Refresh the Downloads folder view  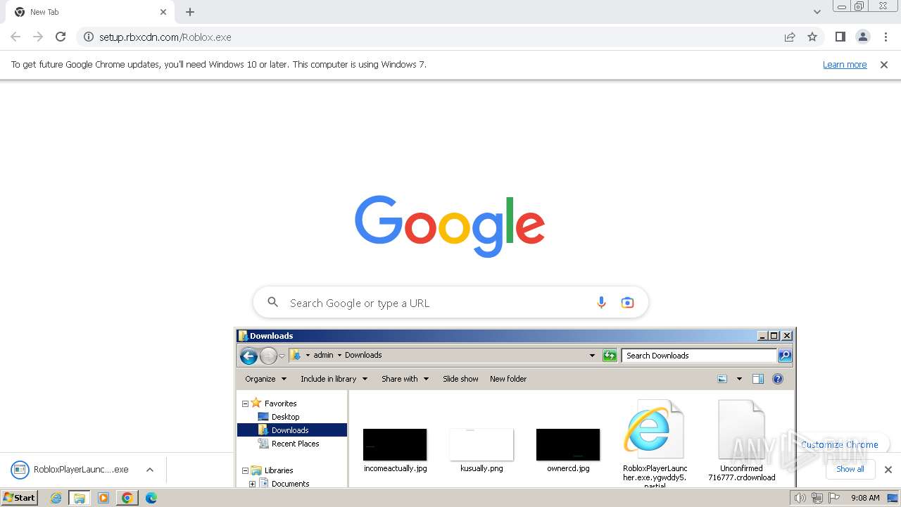tap(610, 356)
